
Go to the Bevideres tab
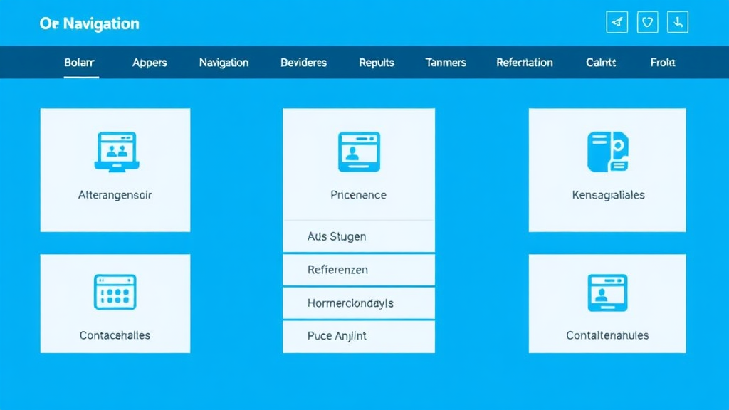[304, 63]
